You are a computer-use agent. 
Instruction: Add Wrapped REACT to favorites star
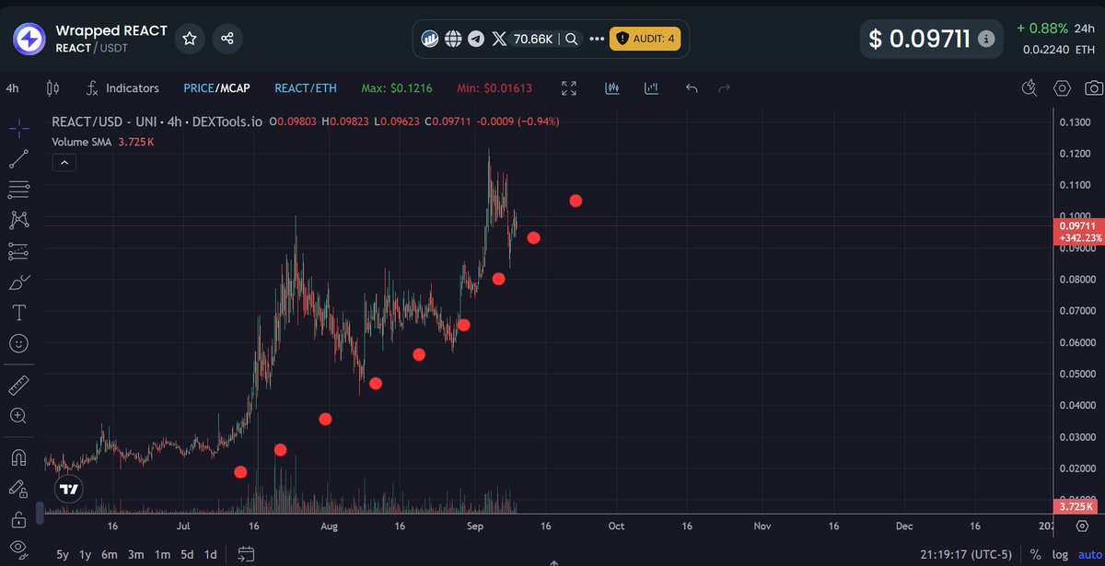pos(189,39)
